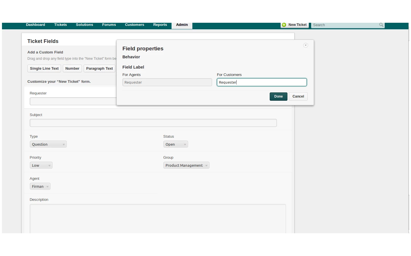This screenshot has height=256, width=411.
Task: Click the search magnifier icon
Action: pyautogui.click(x=381, y=25)
